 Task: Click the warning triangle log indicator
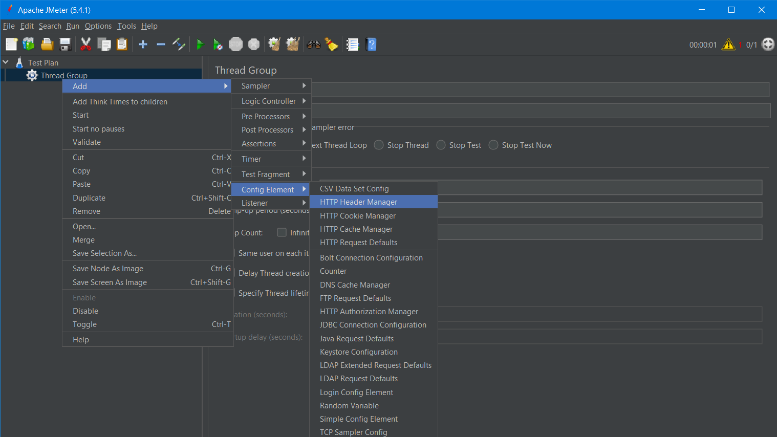coord(728,45)
